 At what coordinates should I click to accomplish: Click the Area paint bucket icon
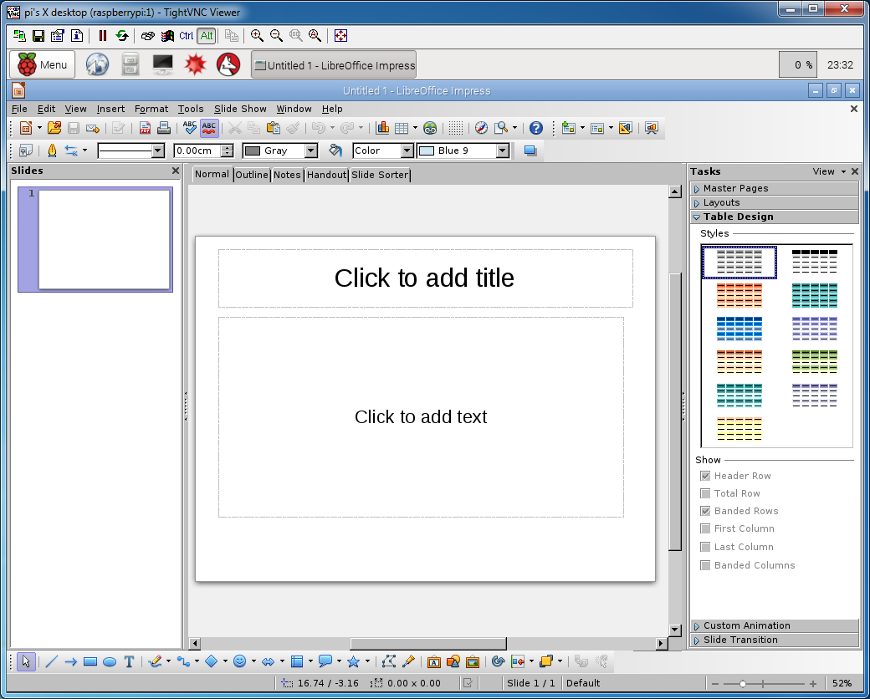point(335,151)
